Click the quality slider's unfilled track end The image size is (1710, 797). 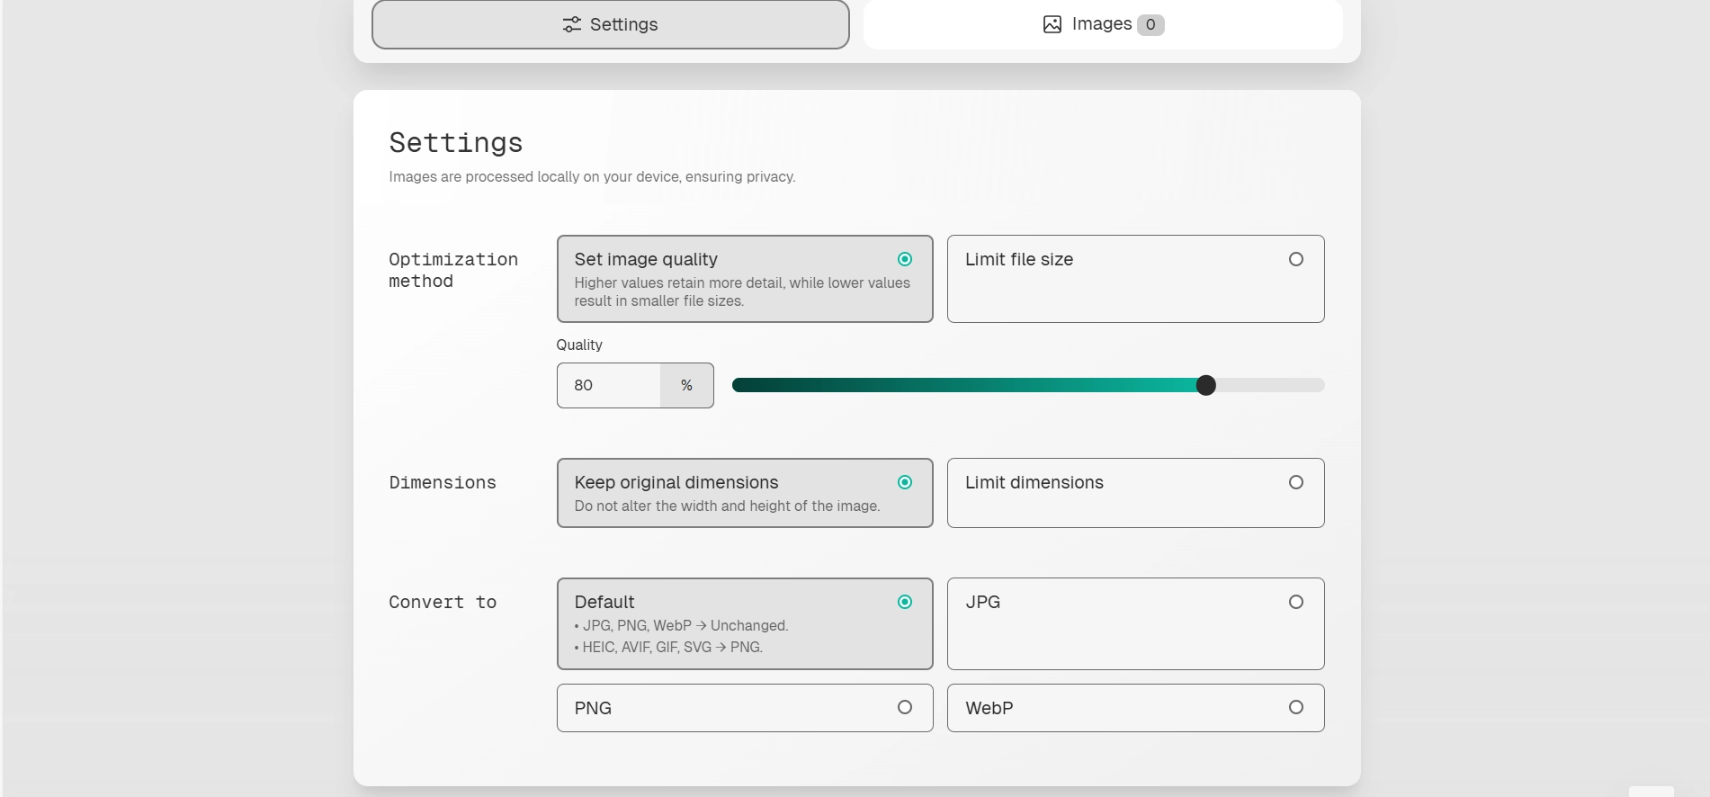coord(1313,385)
